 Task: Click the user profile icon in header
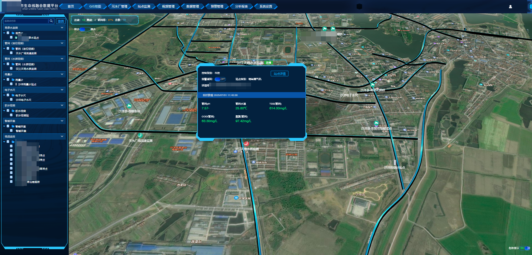510,7
